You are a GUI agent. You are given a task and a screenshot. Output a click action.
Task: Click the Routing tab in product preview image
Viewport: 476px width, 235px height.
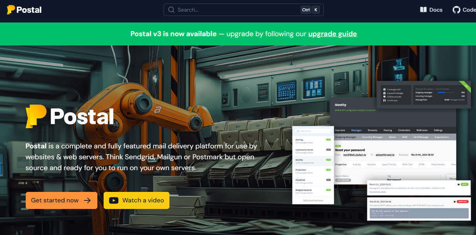(x=388, y=130)
